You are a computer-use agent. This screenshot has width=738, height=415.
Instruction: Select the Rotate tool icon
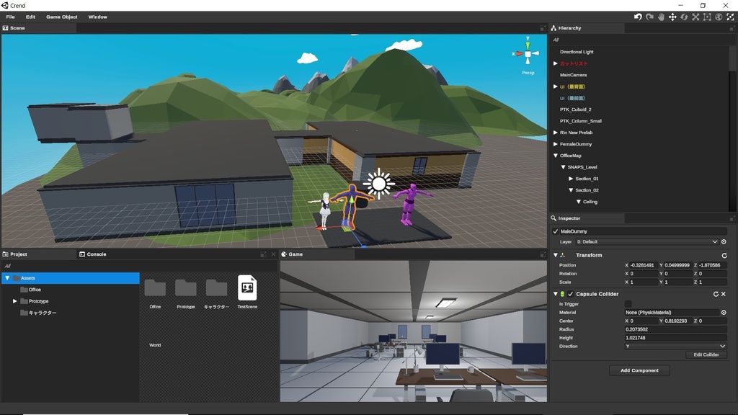click(685, 17)
